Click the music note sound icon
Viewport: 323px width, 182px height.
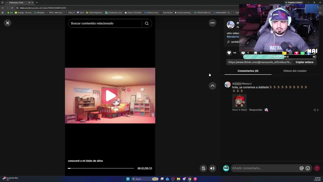coord(228,42)
